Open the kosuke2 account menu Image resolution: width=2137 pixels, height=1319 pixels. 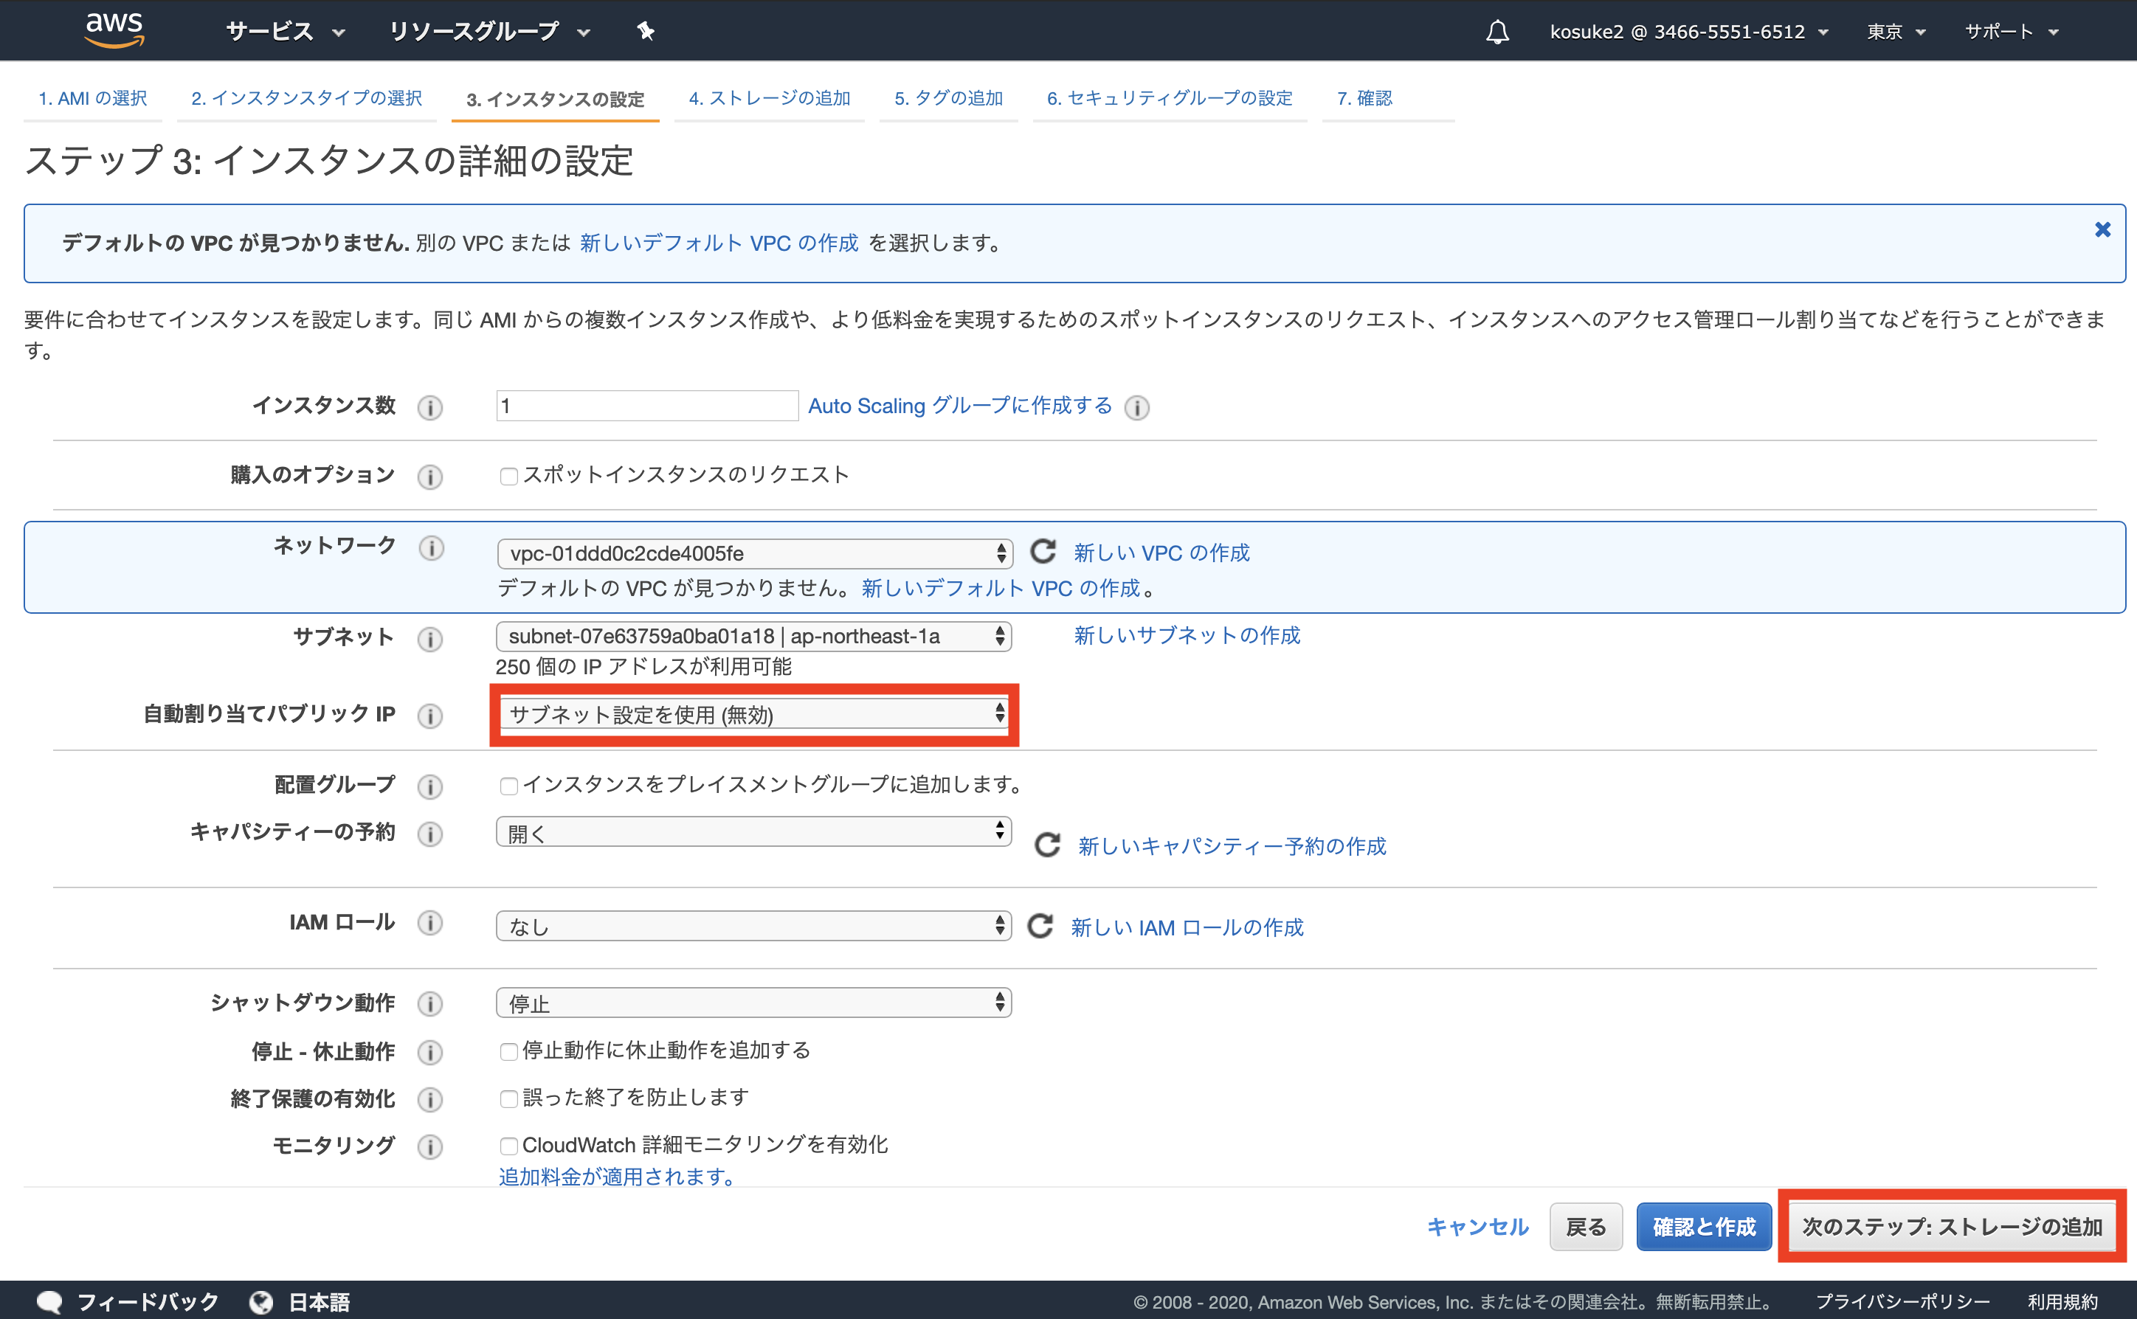click(x=1689, y=32)
